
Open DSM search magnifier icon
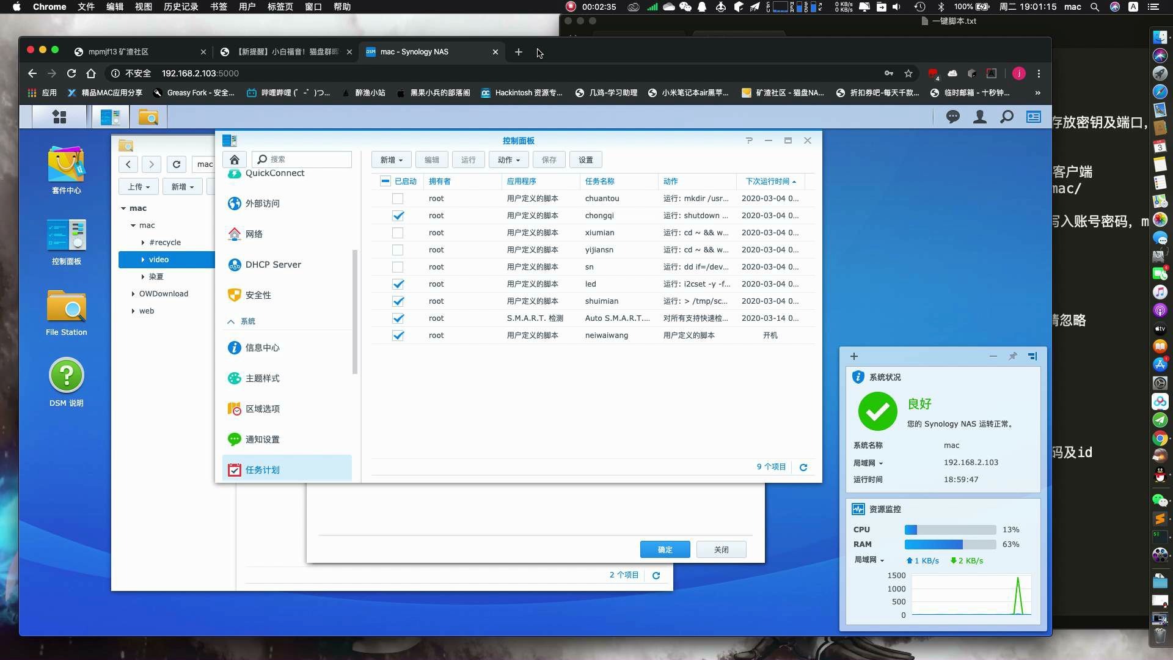coord(1006,116)
